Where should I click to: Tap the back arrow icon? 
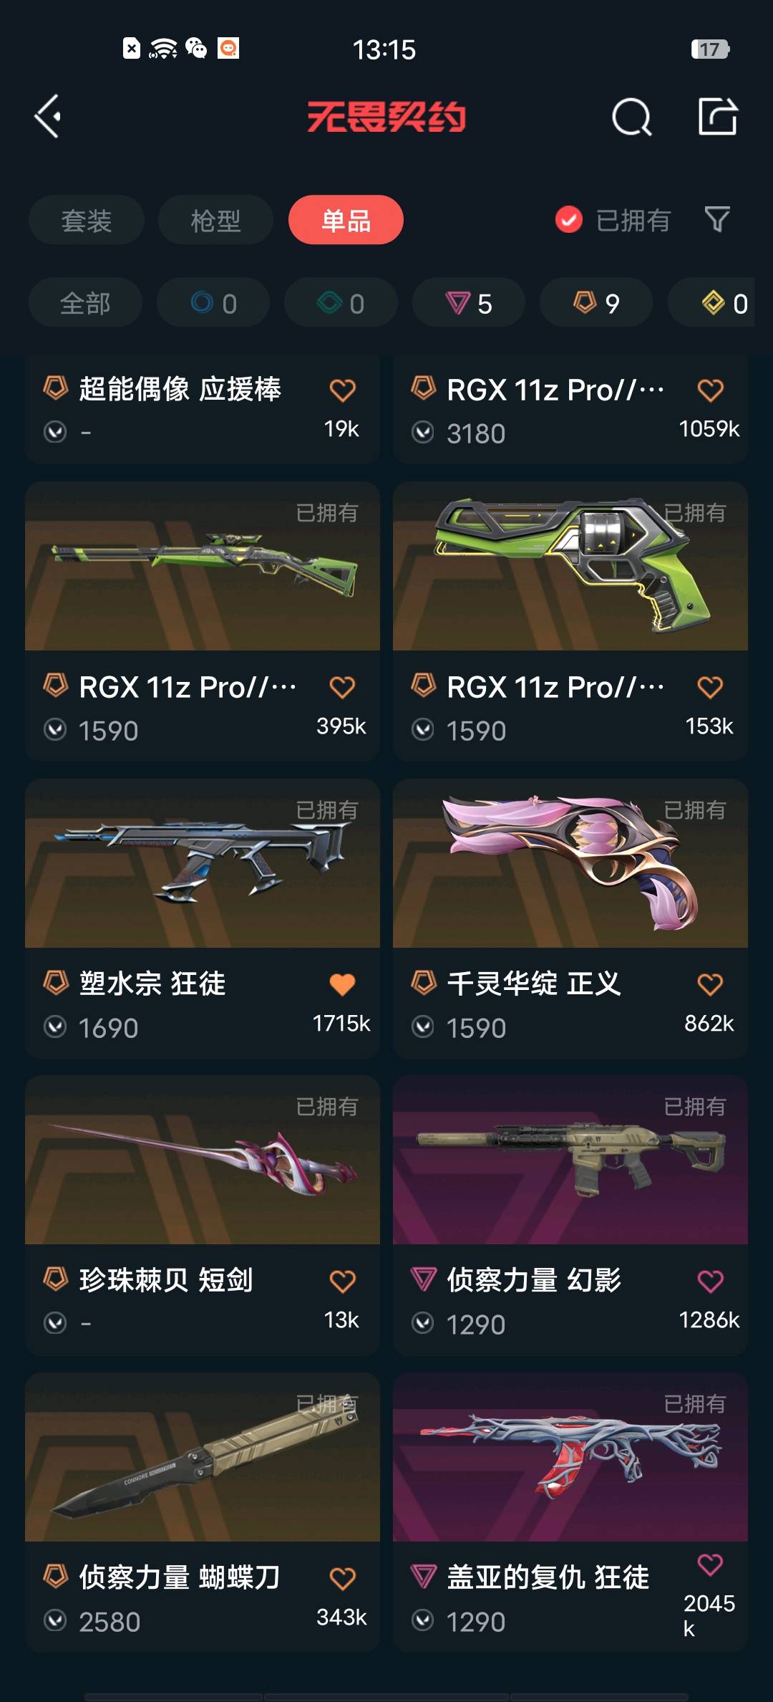point(48,116)
